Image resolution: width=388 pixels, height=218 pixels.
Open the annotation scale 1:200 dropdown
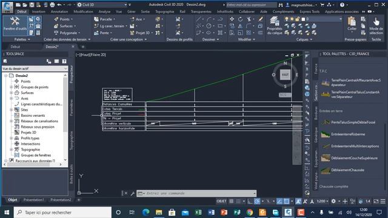click(x=323, y=201)
